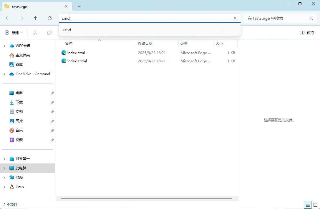Refresh the current folder view

click(x=50, y=18)
